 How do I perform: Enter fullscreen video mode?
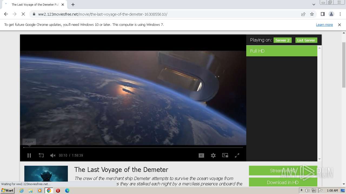pyautogui.click(x=237, y=155)
